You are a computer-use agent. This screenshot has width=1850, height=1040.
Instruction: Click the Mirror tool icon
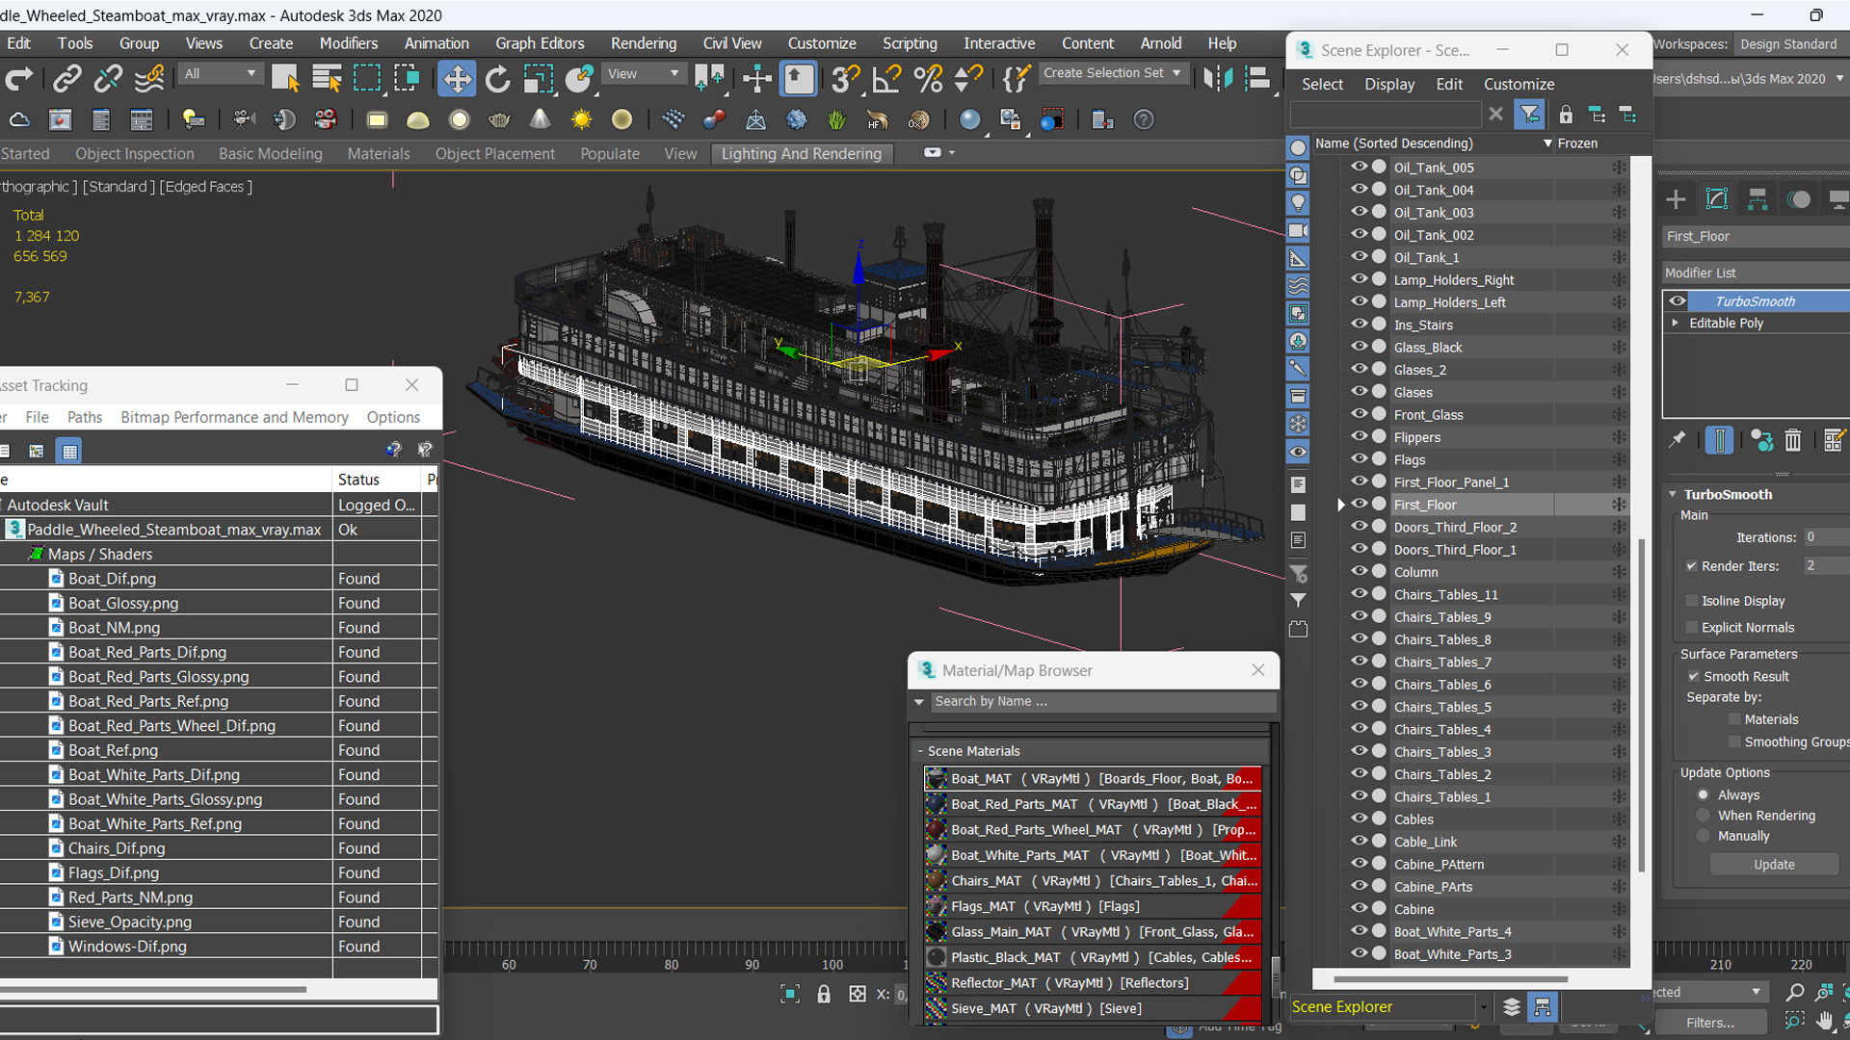click(x=1218, y=78)
